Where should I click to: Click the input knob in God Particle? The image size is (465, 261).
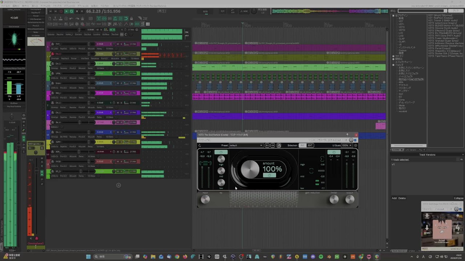pyautogui.click(x=205, y=199)
